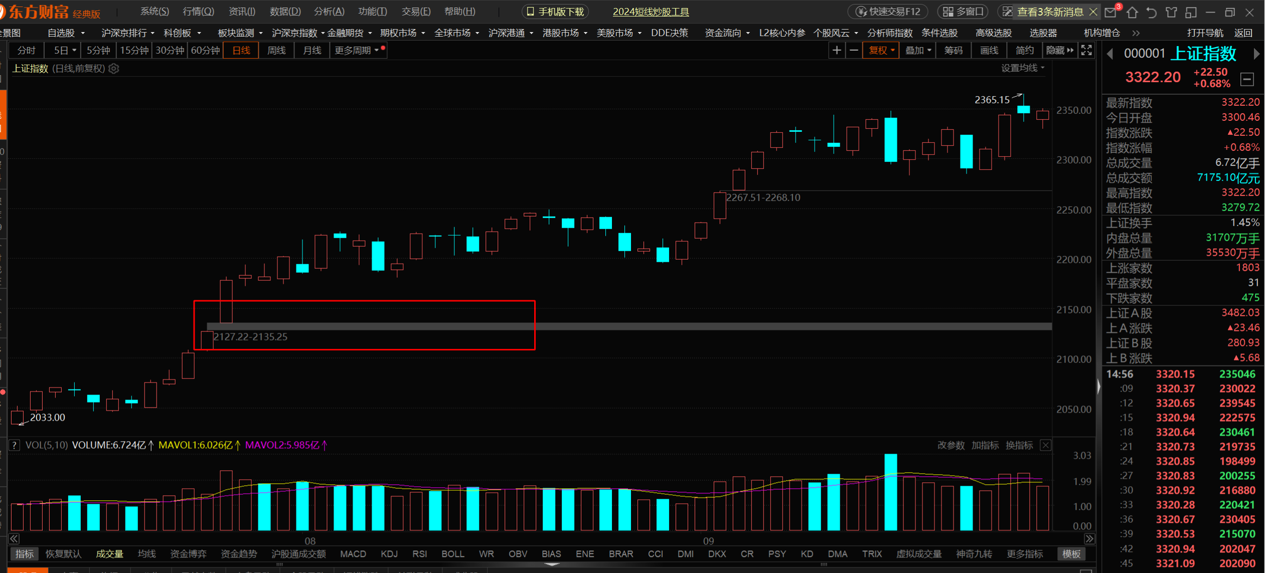
Task: Collapse quote details with minus box
Action: click(x=1247, y=79)
